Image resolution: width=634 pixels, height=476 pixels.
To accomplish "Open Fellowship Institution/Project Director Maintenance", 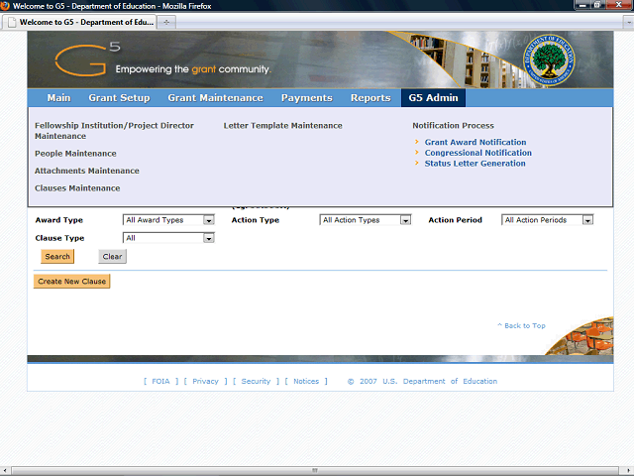I will (x=115, y=131).
